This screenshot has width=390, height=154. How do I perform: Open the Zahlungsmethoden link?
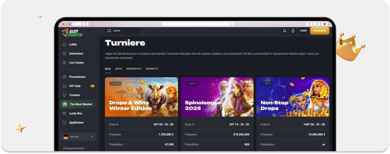73,148
